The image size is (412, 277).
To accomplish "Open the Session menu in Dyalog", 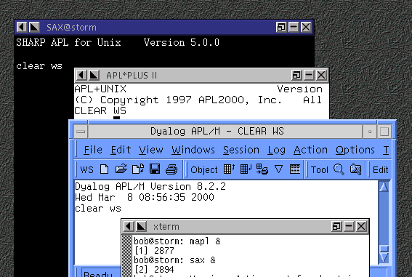I will click(241, 150).
